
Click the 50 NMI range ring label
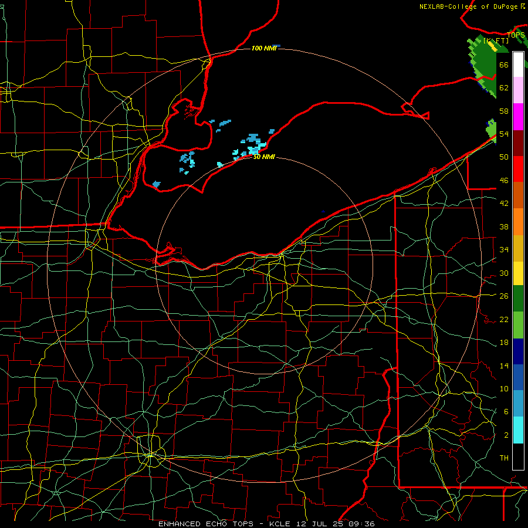[x=264, y=157]
